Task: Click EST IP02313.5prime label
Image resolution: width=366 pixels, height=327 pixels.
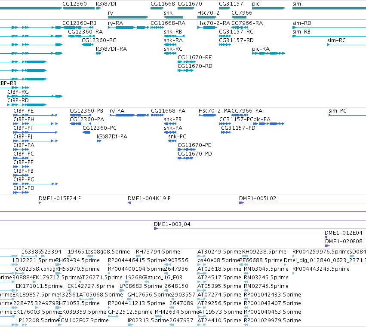Action: [x=148, y=321]
